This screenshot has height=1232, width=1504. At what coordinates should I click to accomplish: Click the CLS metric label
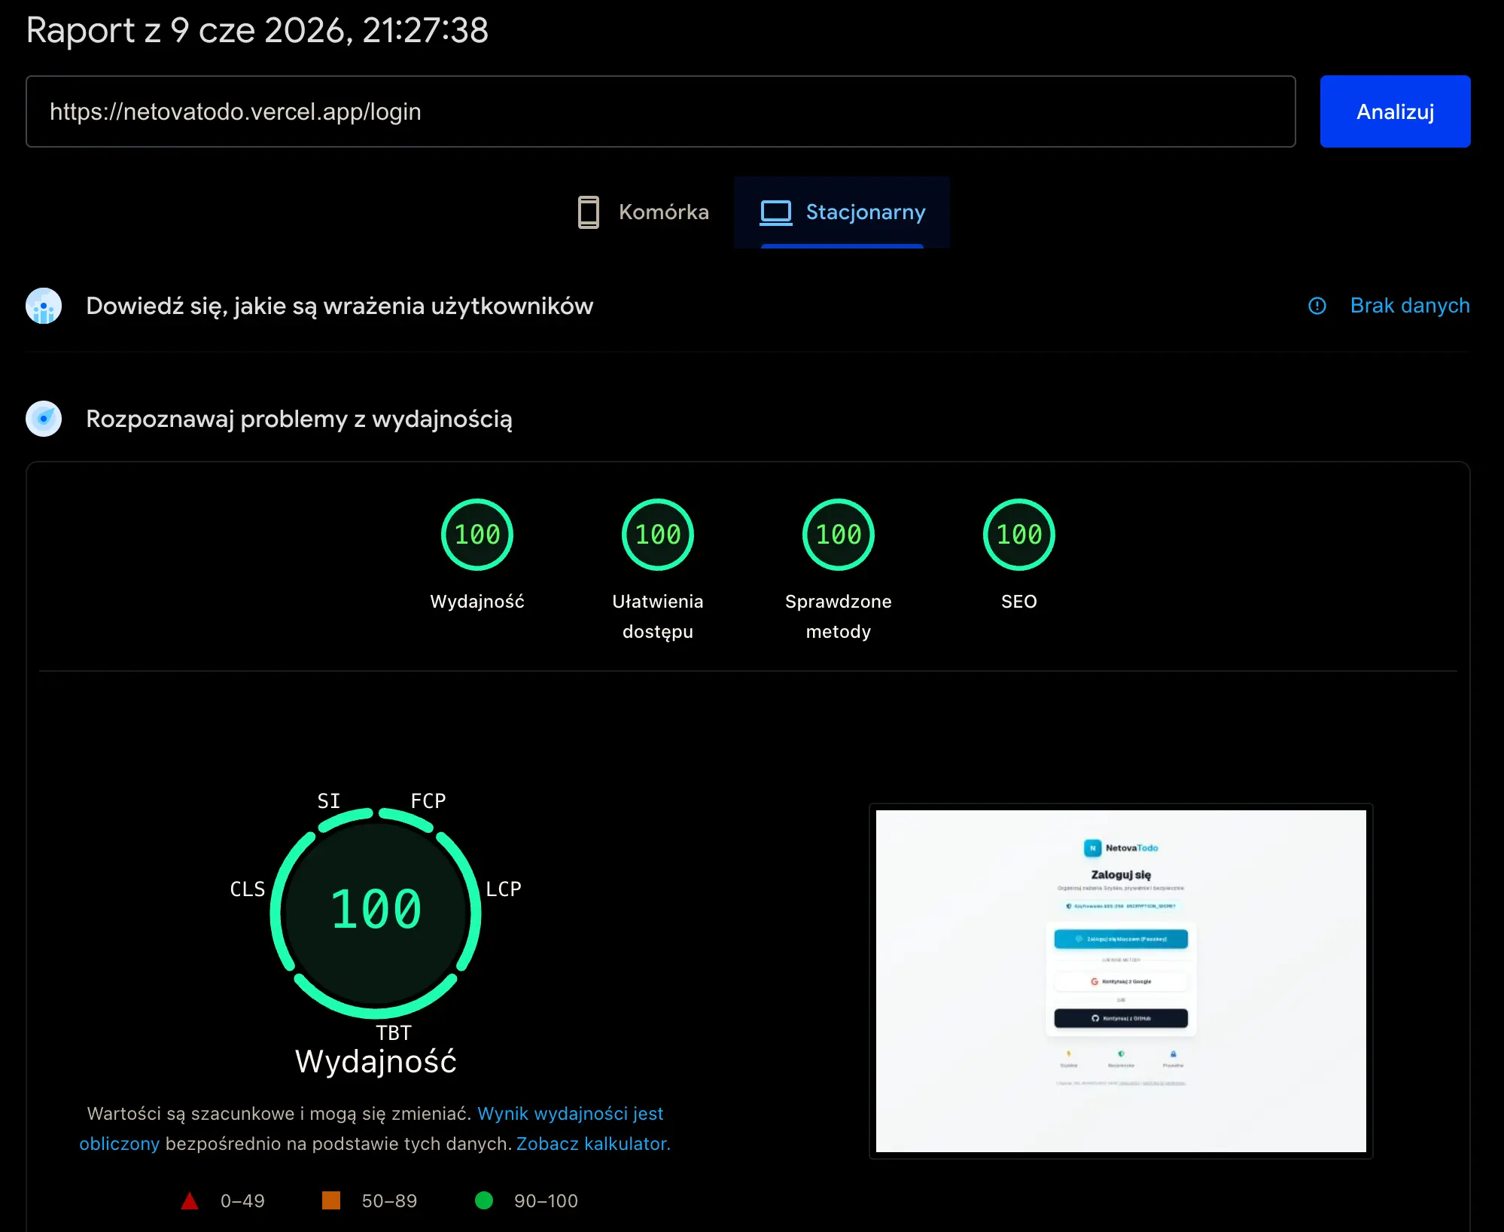(248, 889)
